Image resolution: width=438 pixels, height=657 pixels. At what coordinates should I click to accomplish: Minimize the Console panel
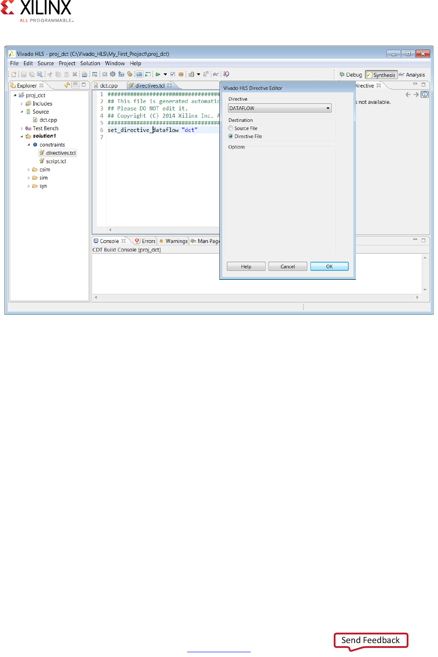pyautogui.click(x=415, y=239)
